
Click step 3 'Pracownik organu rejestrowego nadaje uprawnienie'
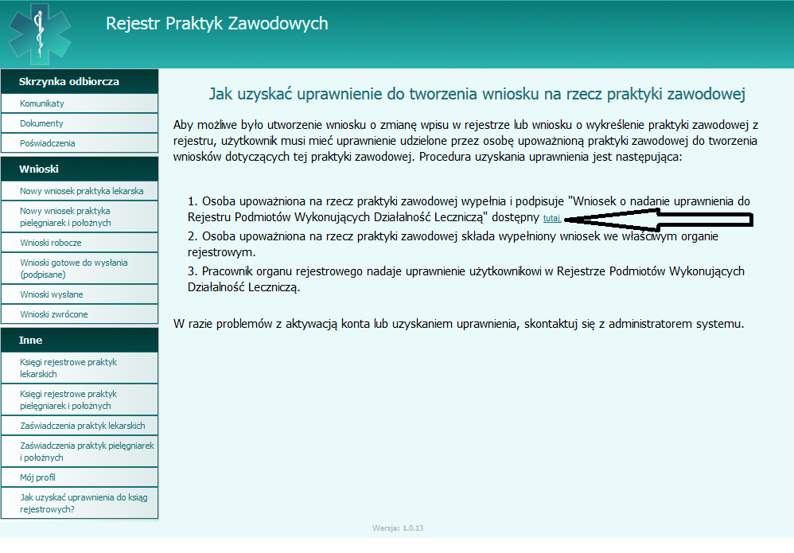click(466, 279)
